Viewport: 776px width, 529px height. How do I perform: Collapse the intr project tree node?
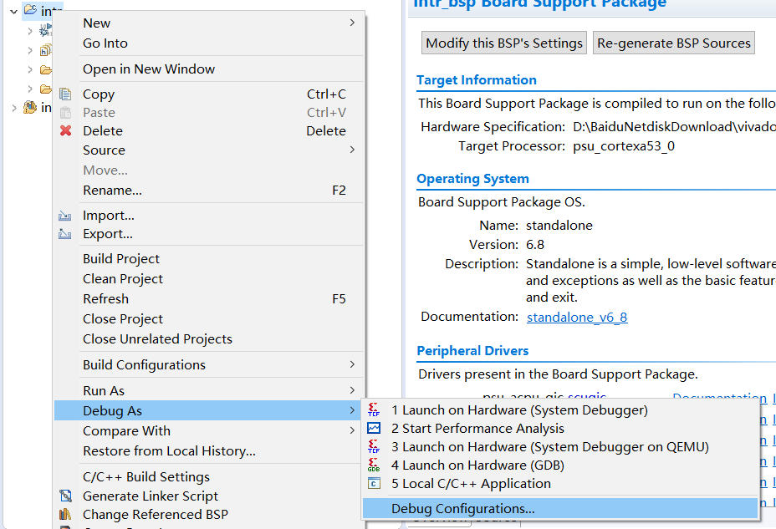point(13,11)
